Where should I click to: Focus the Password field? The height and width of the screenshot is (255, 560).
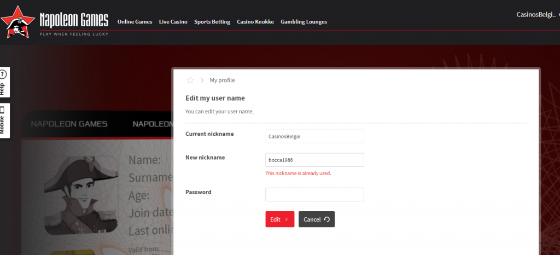(x=314, y=195)
